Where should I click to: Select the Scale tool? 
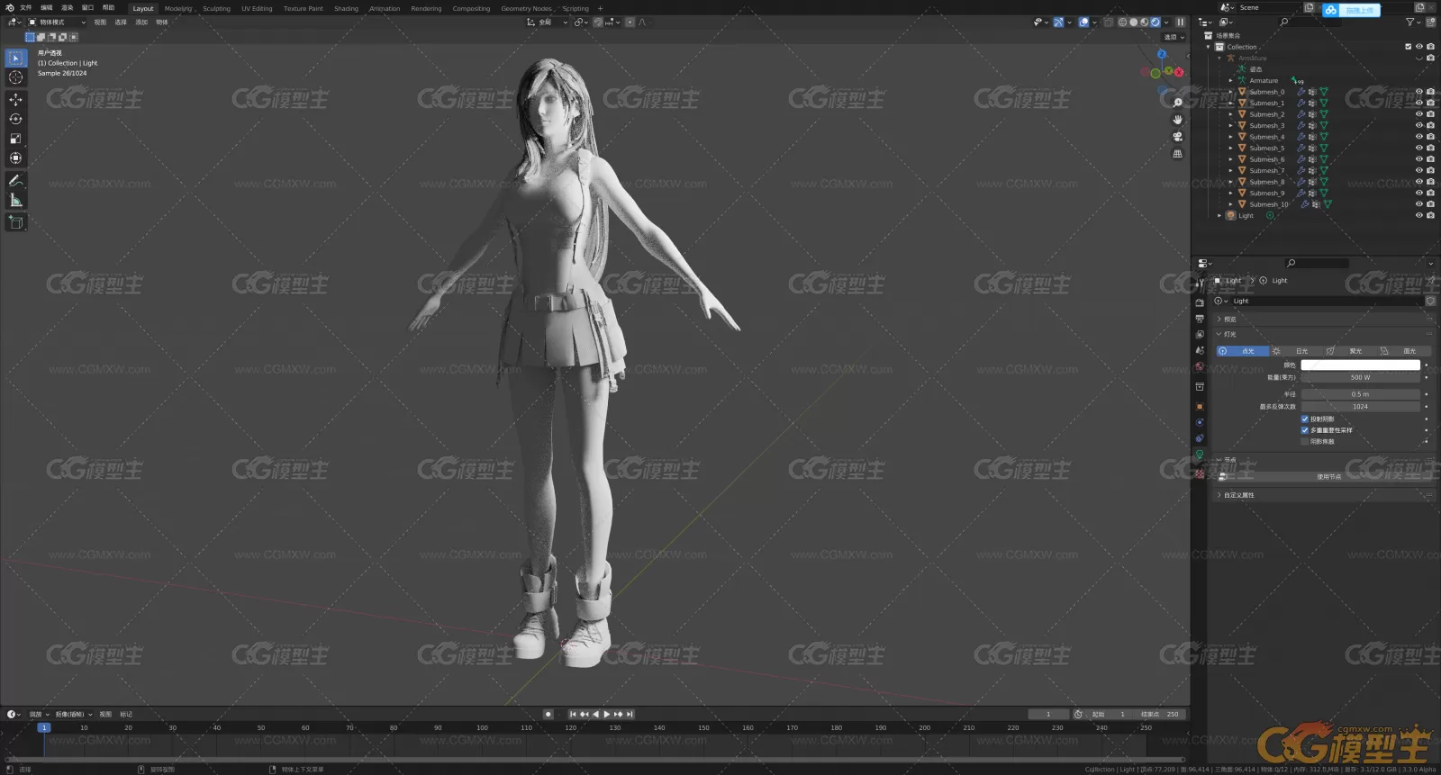click(15, 139)
